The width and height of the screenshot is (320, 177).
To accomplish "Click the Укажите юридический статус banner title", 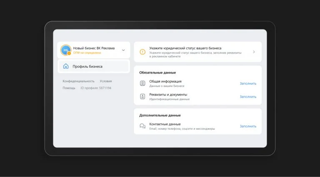I will pyautogui.click(x=185, y=48).
